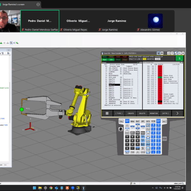191x191 pixels.
Task: Click the grid menu icon on softkey bar
Action: pos(107,113)
